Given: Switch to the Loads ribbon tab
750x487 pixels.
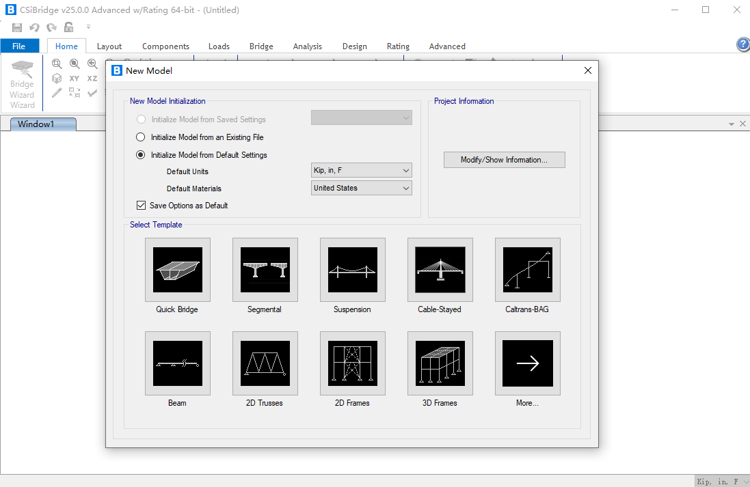Looking at the screenshot, I should (x=219, y=46).
